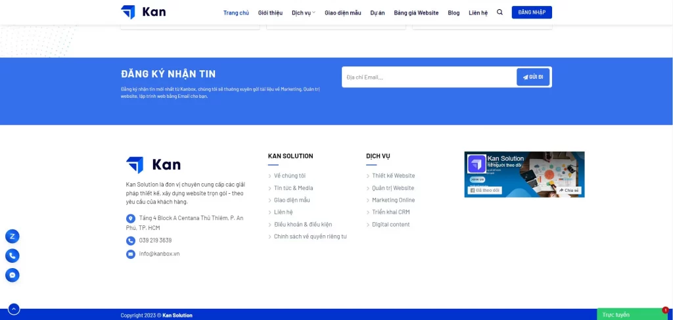Tap the floating phone call button
Image resolution: width=673 pixels, height=320 pixels.
(x=12, y=256)
